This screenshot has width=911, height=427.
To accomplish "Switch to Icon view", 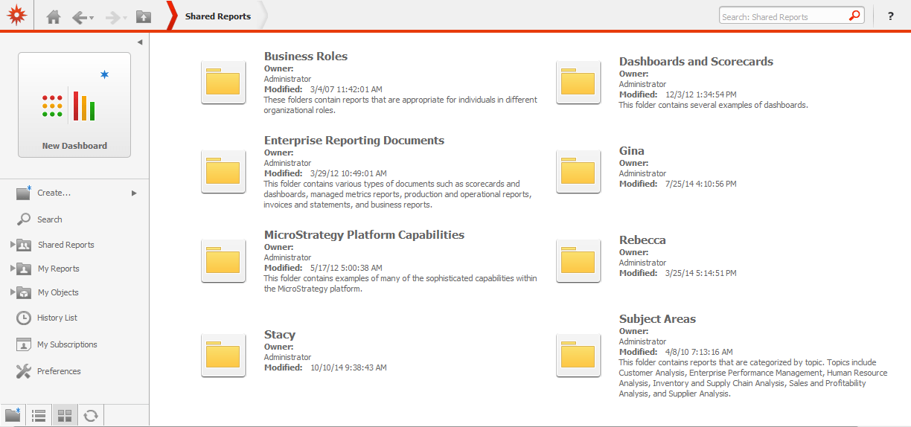I will [x=65, y=416].
